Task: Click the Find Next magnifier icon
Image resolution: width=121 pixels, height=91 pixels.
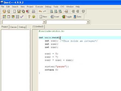Action: 60,11
